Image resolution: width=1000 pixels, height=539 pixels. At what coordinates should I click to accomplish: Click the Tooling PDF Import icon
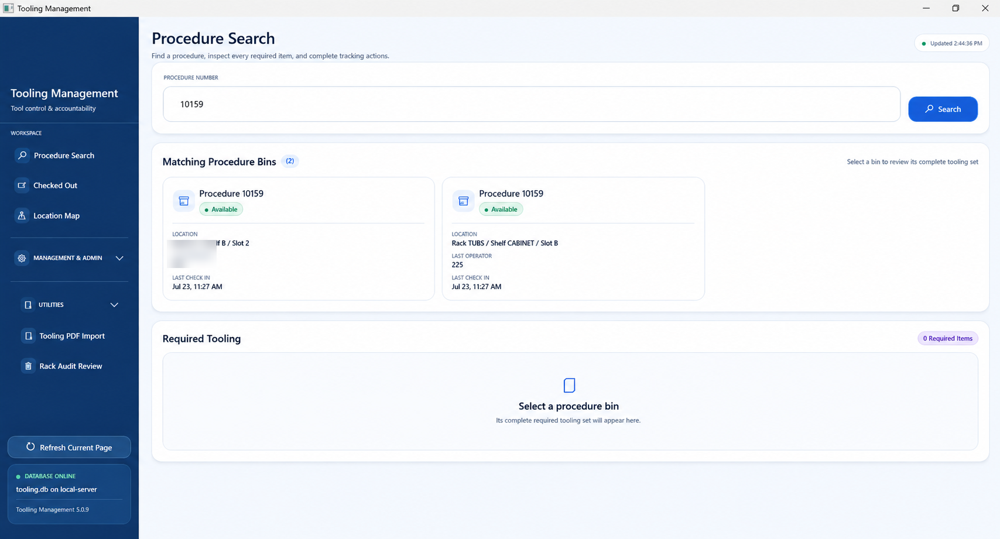28,336
